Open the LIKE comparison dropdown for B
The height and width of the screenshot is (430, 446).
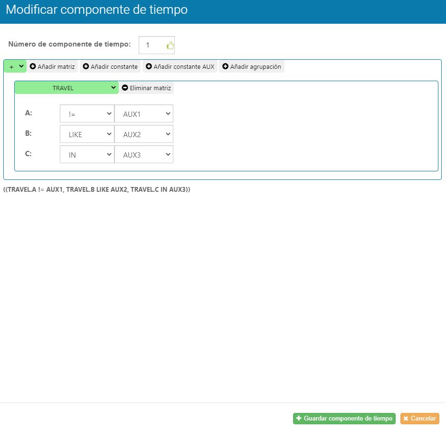pos(87,134)
